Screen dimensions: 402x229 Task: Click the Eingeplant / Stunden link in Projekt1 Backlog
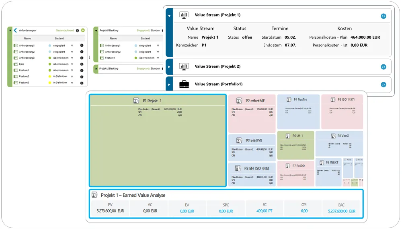coord(148,30)
